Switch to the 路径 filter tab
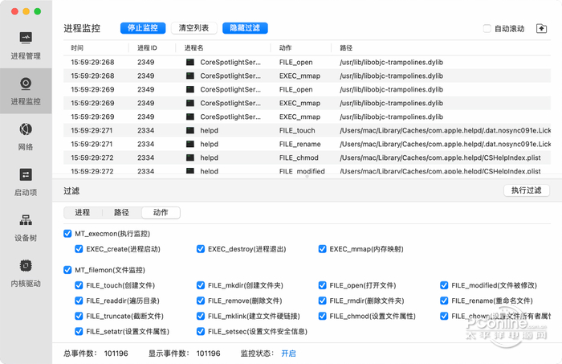The width and height of the screenshot is (562, 364). [x=121, y=212]
